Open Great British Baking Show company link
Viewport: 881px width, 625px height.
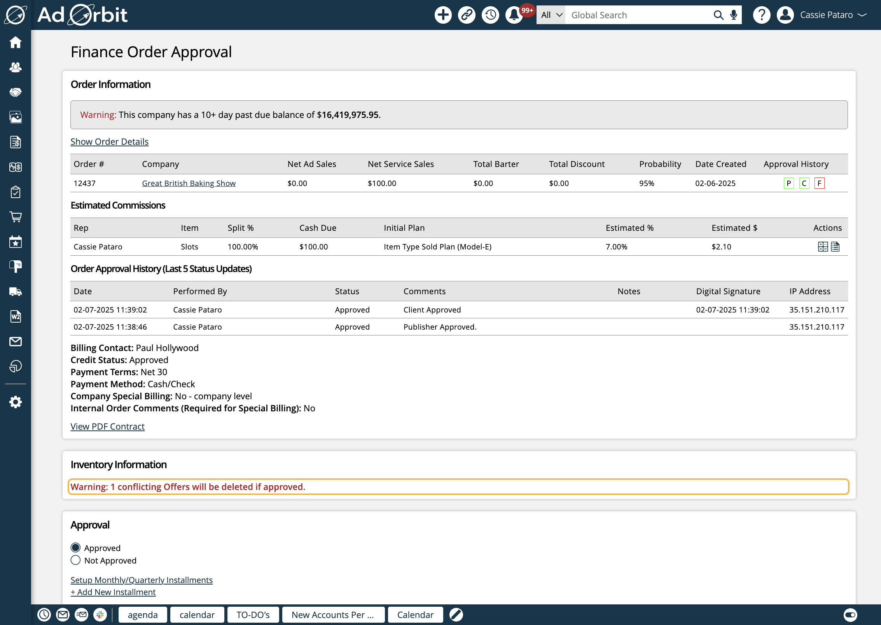[x=189, y=183]
